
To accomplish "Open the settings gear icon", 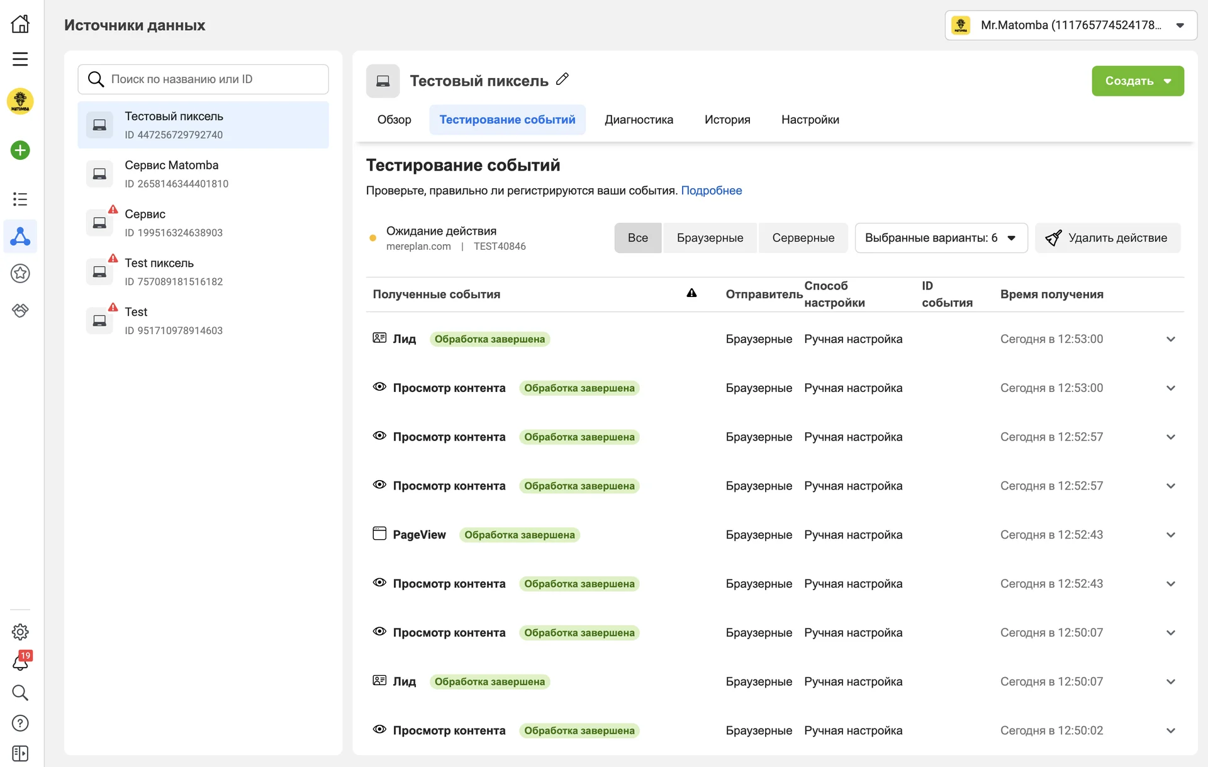I will coord(20,632).
